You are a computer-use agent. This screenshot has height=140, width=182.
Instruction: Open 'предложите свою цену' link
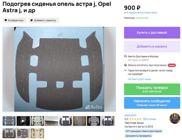pyautogui.click(x=143, y=13)
